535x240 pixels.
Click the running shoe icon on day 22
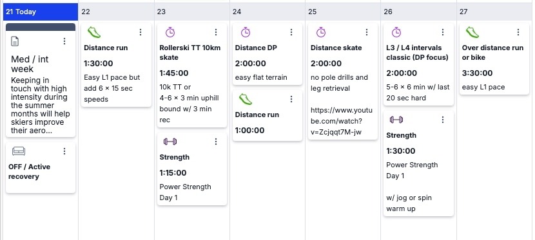pyautogui.click(x=94, y=32)
